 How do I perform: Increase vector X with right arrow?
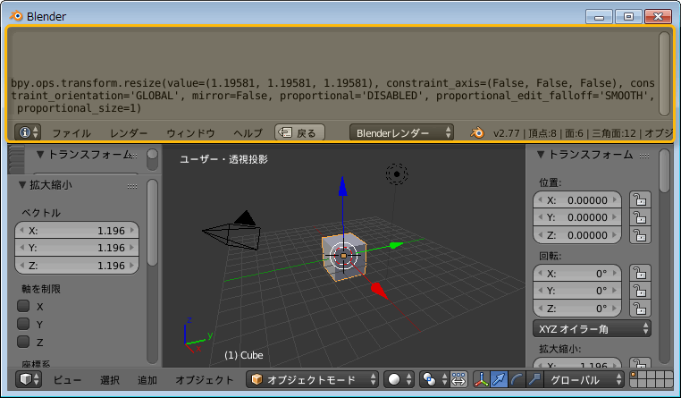[132, 230]
